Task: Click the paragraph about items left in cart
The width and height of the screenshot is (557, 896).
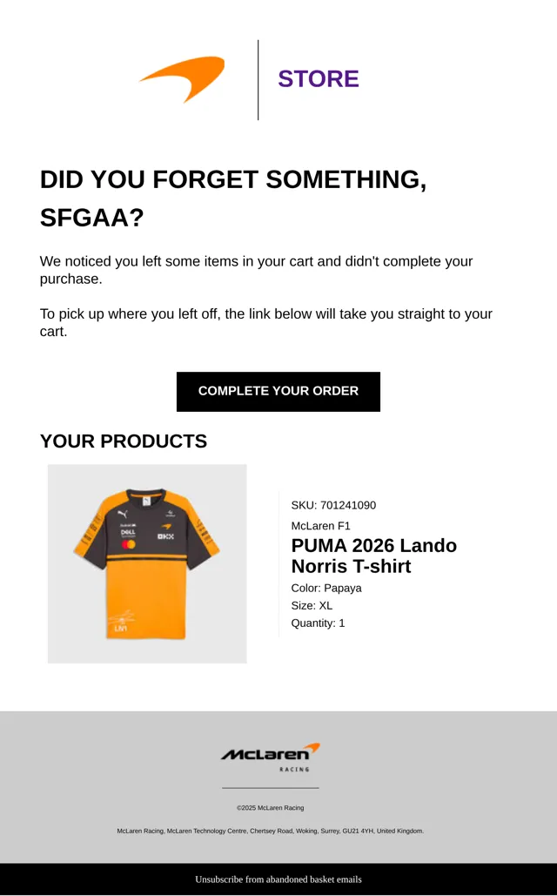Action: coord(256,270)
